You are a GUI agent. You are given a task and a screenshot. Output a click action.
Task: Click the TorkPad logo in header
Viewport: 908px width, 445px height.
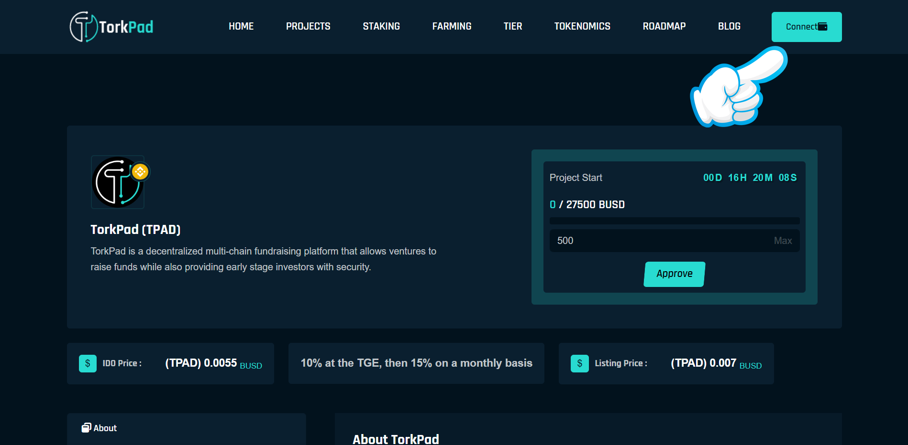111,27
